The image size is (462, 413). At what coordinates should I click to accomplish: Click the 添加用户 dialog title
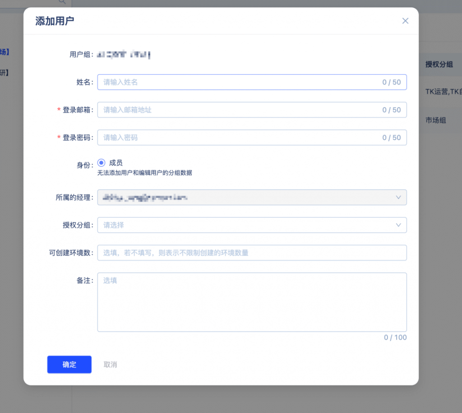point(55,21)
